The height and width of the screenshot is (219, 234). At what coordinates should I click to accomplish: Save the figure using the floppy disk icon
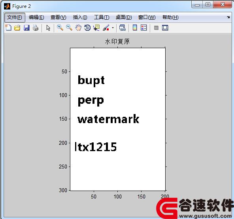pyautogui.click(x=26, y=28)
